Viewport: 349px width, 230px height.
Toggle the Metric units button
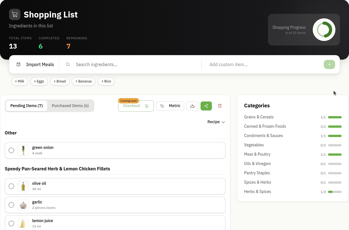pyautogui.click(x=170, y=106)
